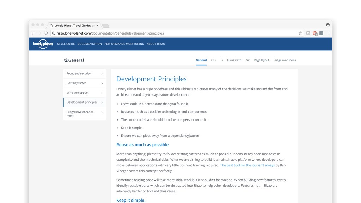Click the dark extension icon beside the menu
This screenshot has width=361, height=203.
[322, 33]
